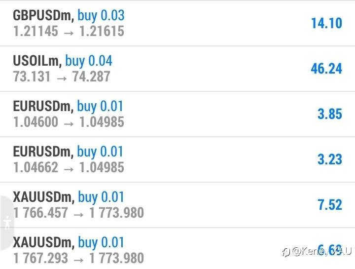
Task: Click the 14.10 profit value
Action: tap(326, 23)
